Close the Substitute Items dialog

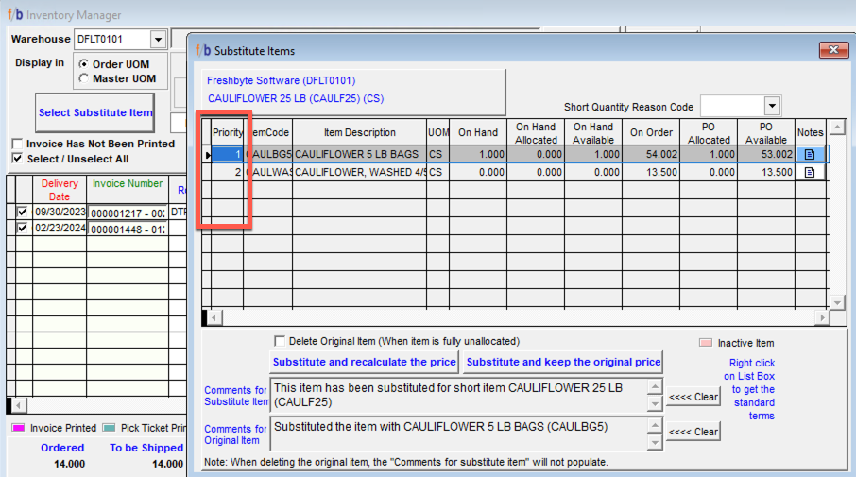click(x=832, y=50)
